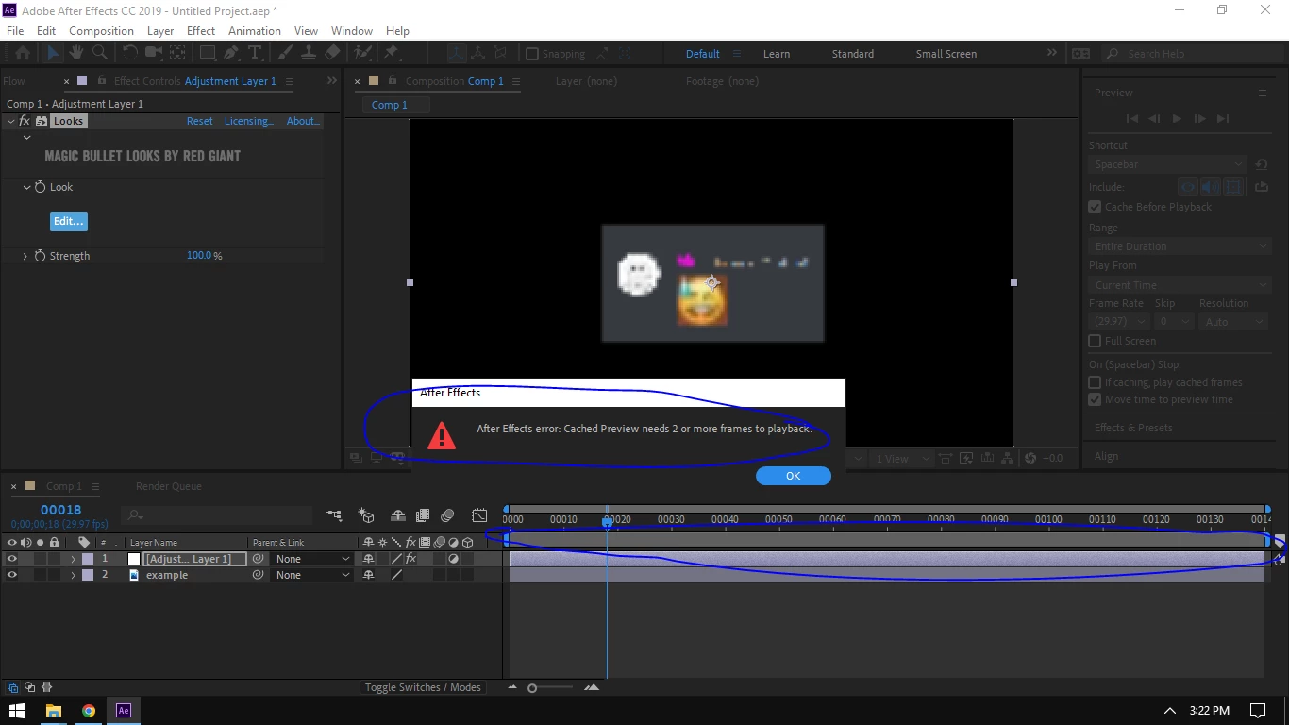The image size is (1289, 725).
Task: Expand the example layer properties in timeline
Action: (73, 575)
